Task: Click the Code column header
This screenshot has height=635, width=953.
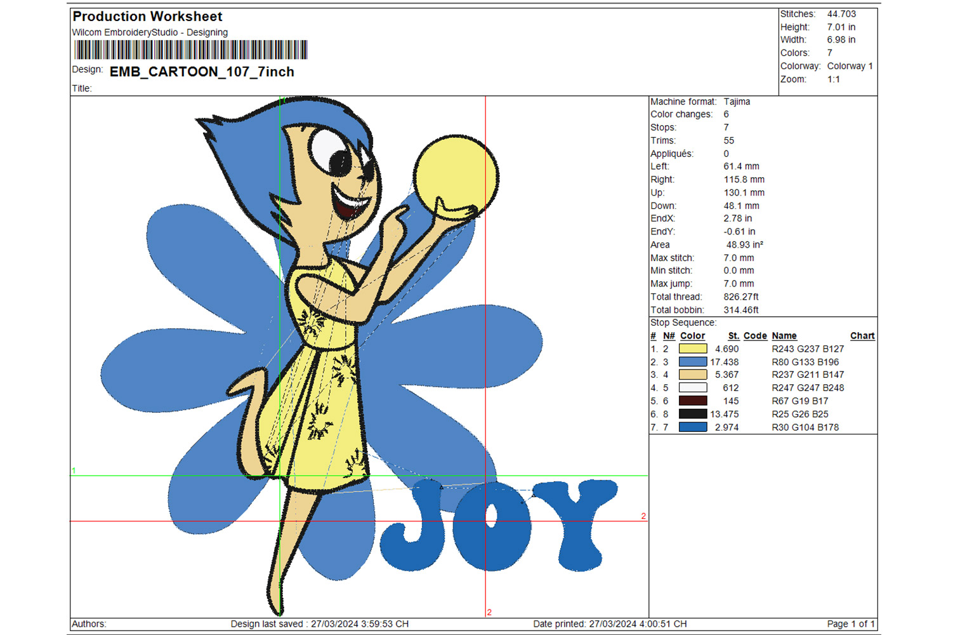Action: [755, 336]
